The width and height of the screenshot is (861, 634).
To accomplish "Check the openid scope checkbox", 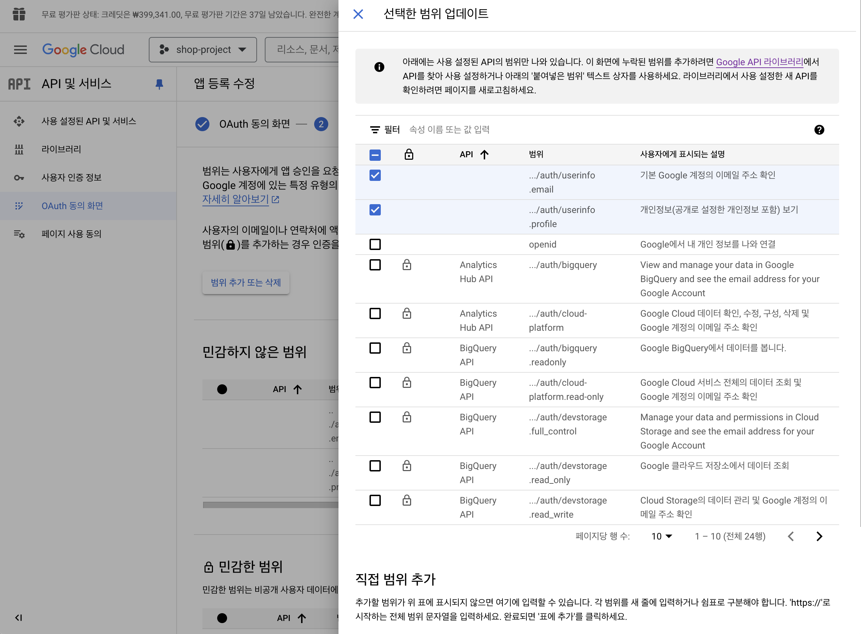I will tap(375, 244).
